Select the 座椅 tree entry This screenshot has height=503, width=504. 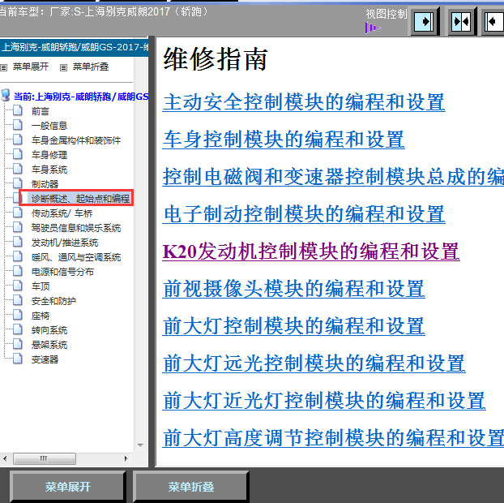[x=41, y=316]
